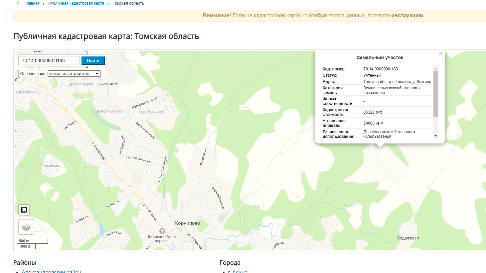Click the popup scrollbar thumb
This screenshot has height=273, width=486.
[435, 94]
